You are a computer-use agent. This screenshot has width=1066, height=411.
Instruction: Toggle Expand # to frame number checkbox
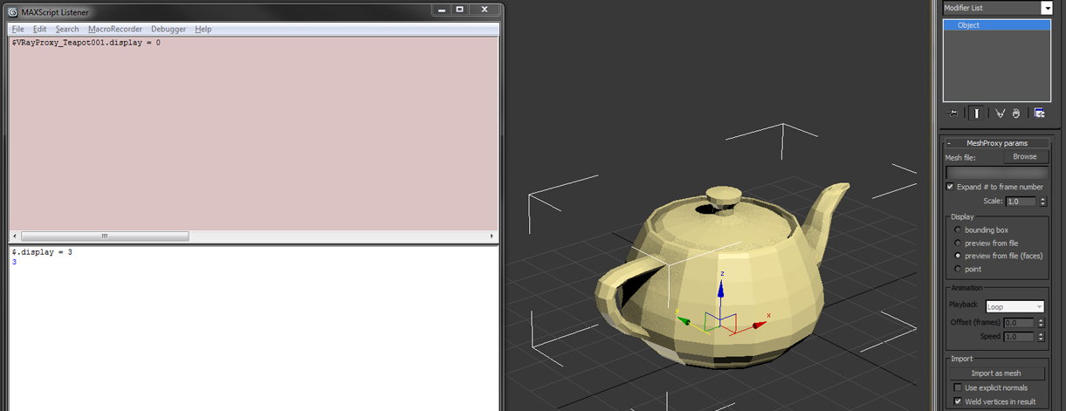(x=951, y=187)
